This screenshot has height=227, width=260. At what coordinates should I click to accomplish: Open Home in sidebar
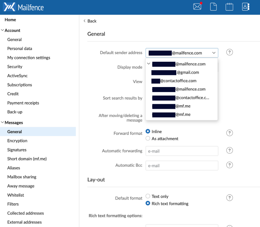pos(10,20)
